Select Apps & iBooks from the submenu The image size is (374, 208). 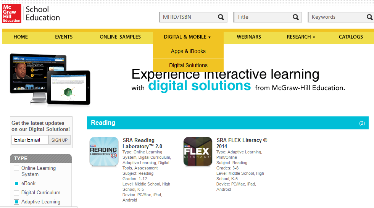tap(188, 51)
